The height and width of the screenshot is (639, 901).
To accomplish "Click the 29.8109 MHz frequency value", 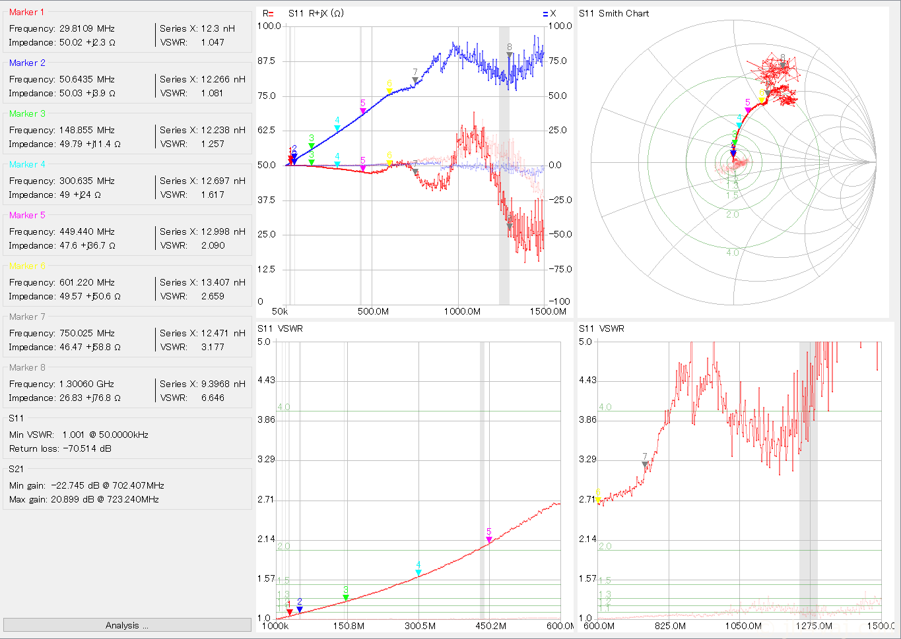I will point(87,28).
